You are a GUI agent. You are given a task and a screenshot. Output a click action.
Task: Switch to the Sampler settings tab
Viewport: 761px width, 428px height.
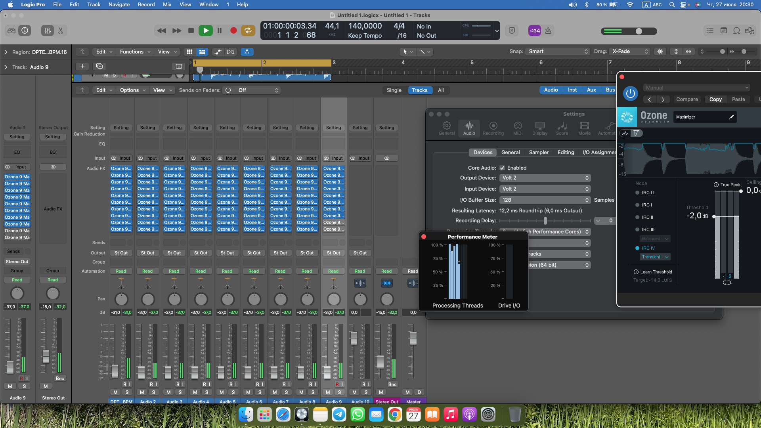(539, 152)
